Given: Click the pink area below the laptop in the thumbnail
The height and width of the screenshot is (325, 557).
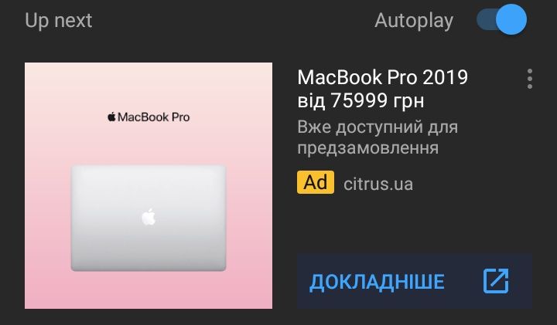Looking at the screenshot, I should point(149,290).
